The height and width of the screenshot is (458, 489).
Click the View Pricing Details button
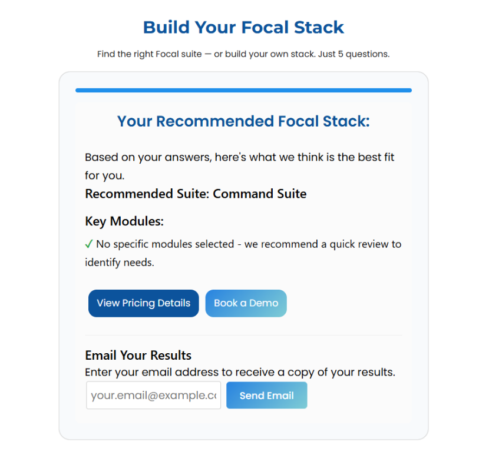(144, 303)
